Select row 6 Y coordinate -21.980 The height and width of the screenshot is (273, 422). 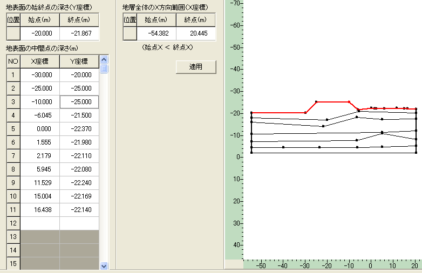coord(79,142)
